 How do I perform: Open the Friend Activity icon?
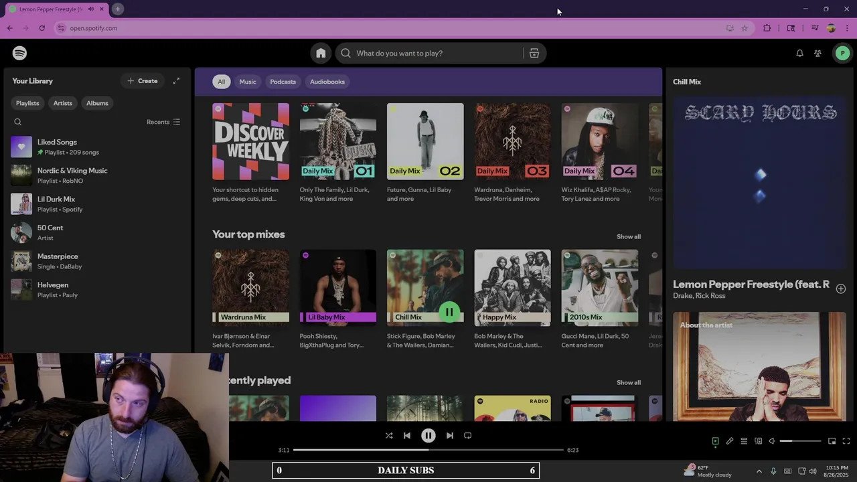817,53
